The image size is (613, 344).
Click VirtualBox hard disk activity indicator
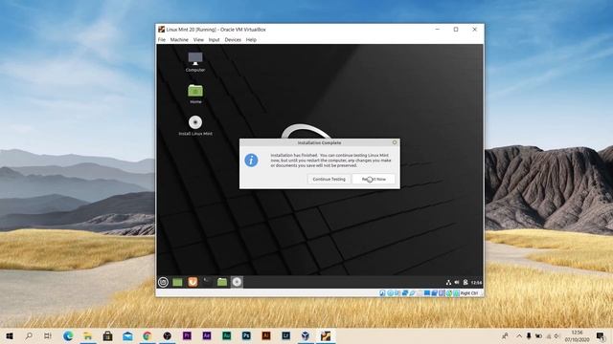click(x=382, y=293)
